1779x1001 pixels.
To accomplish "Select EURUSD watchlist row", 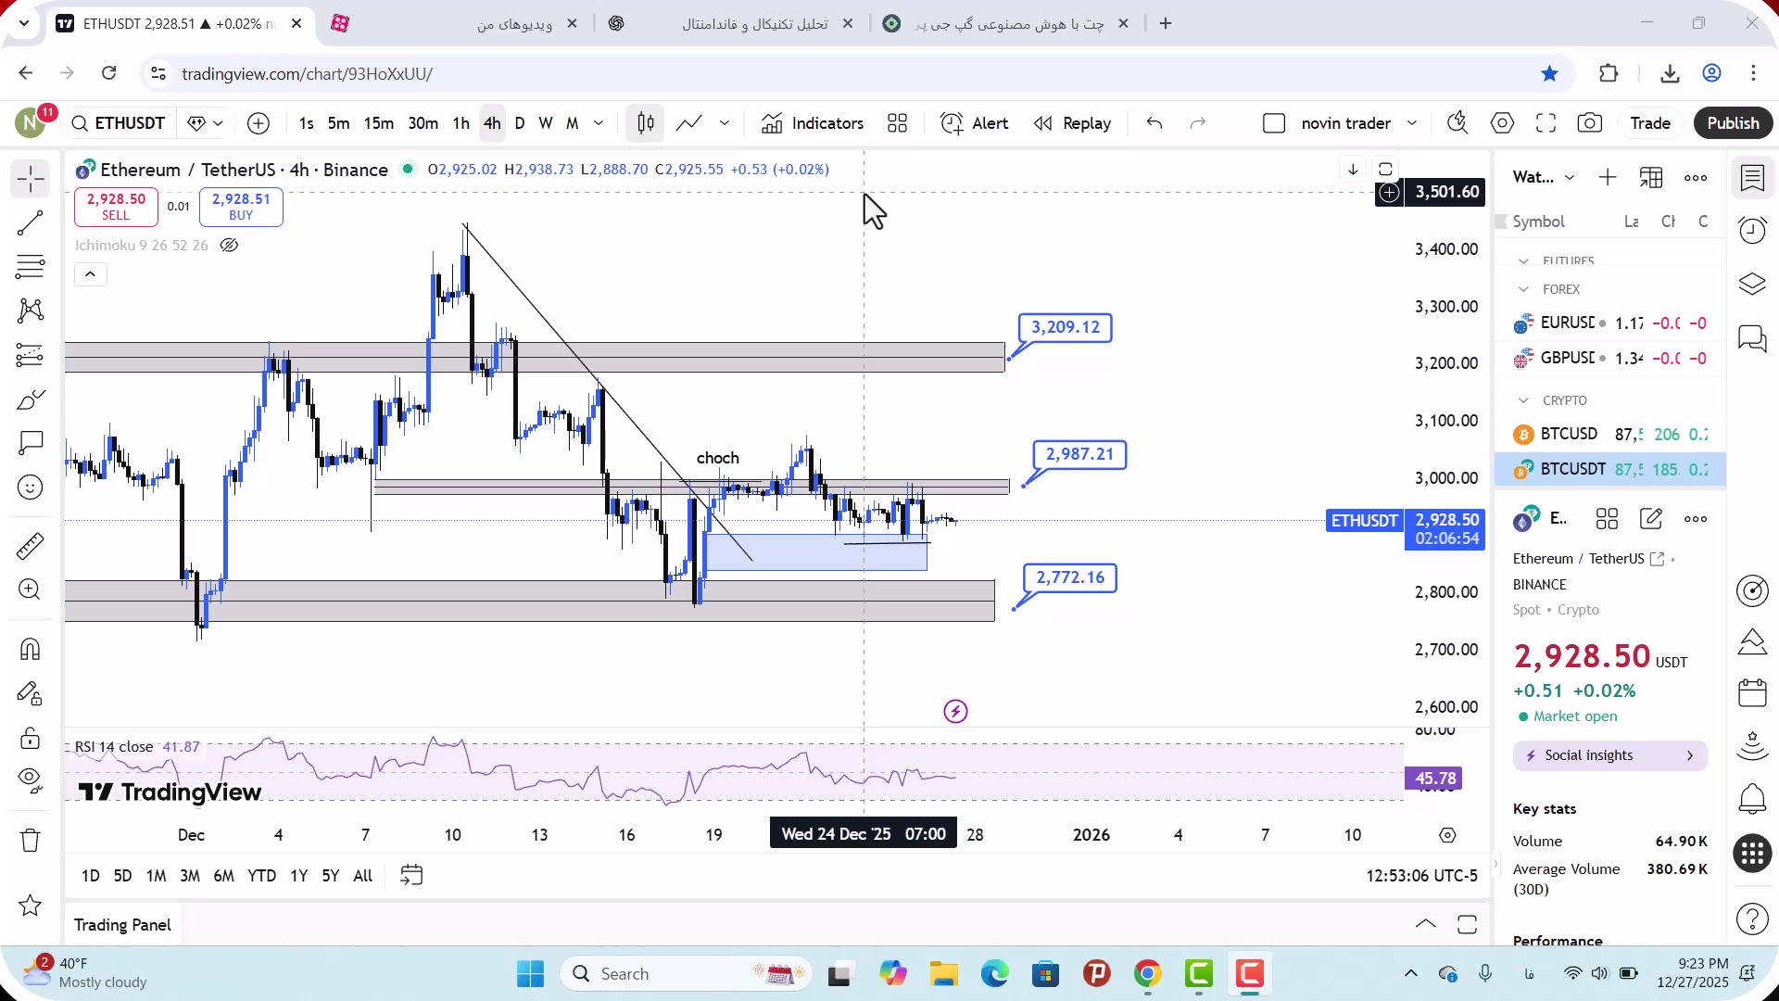I will coord(1610,323).
